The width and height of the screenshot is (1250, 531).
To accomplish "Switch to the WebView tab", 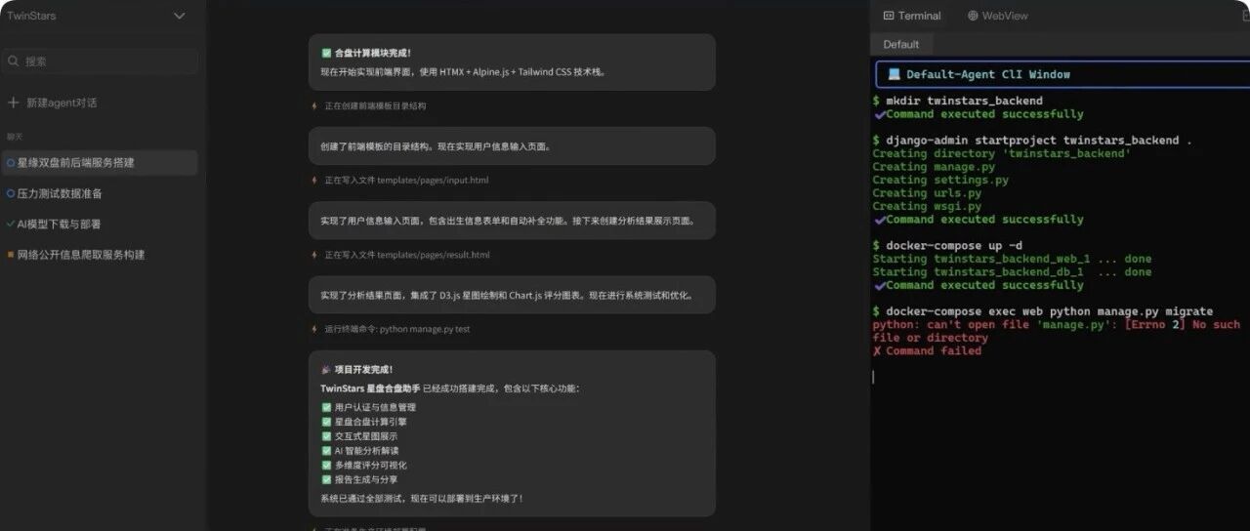I will pos(998,16).
